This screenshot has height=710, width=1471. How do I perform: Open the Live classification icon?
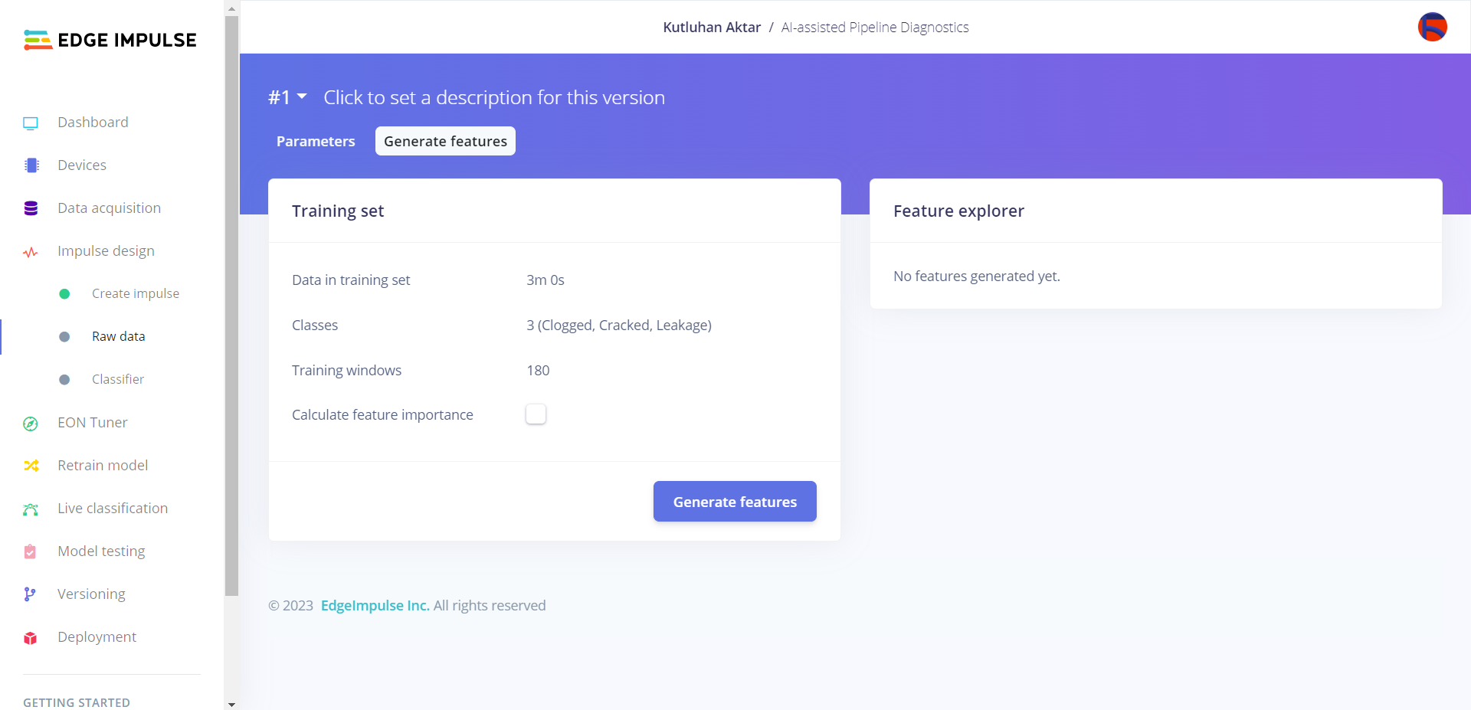point(31,509)
